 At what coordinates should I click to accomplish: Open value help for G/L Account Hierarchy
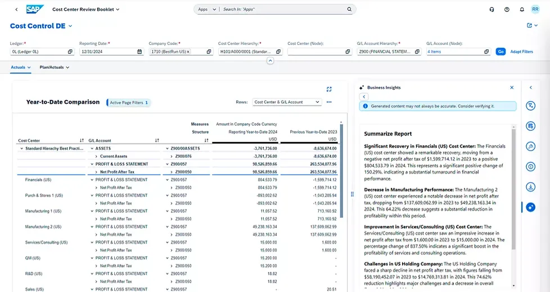click(x=417, y=52)
